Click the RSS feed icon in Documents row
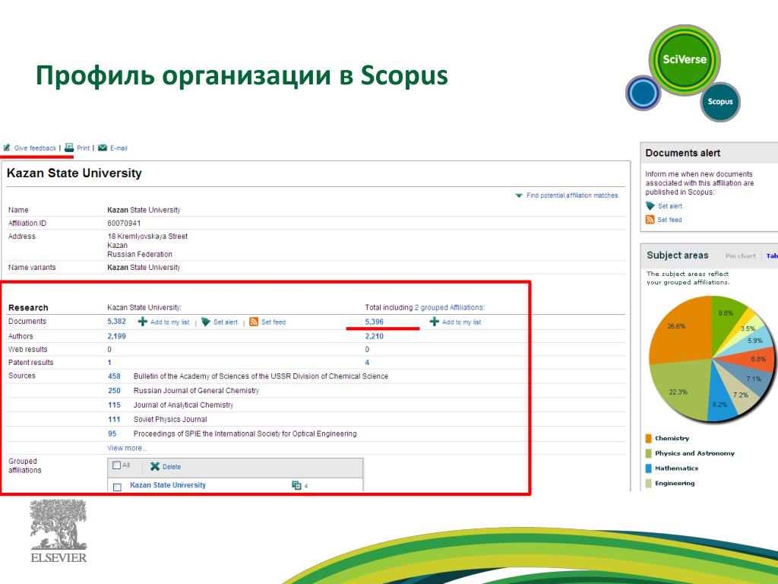 coord(254,322)
